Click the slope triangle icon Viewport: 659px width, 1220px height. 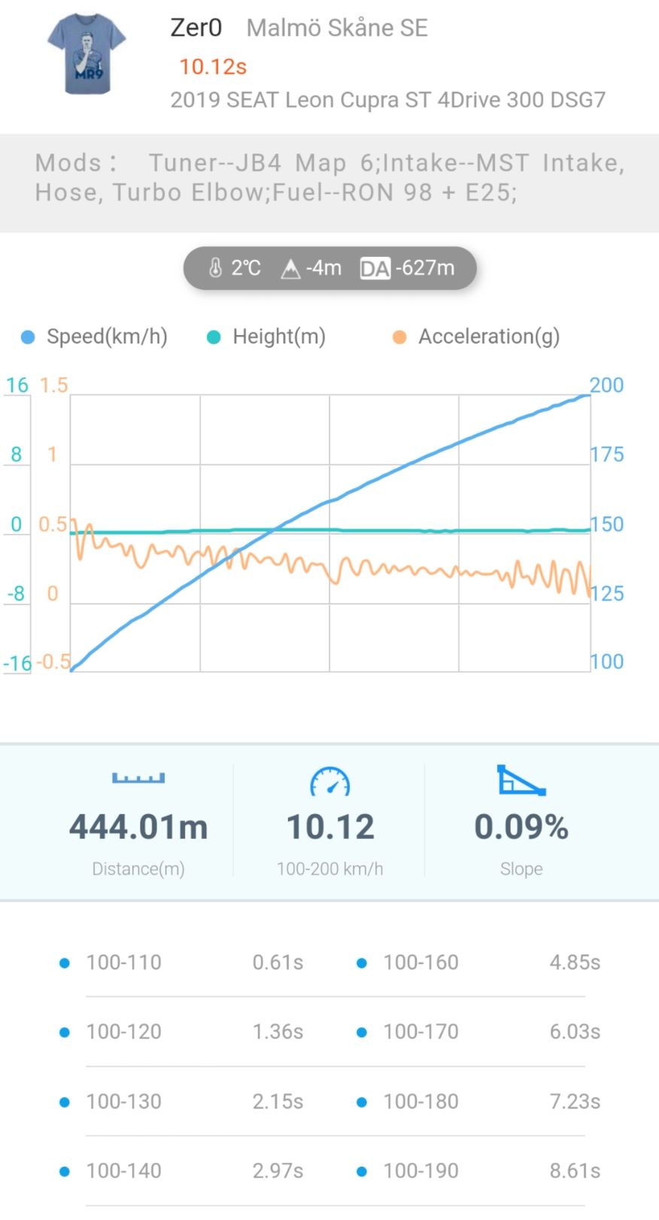[521, 780]
